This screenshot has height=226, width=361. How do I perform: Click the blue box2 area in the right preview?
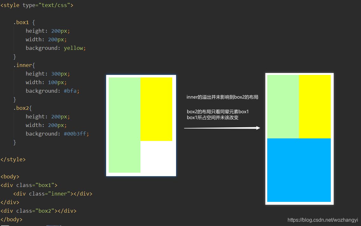click(299, 170)
